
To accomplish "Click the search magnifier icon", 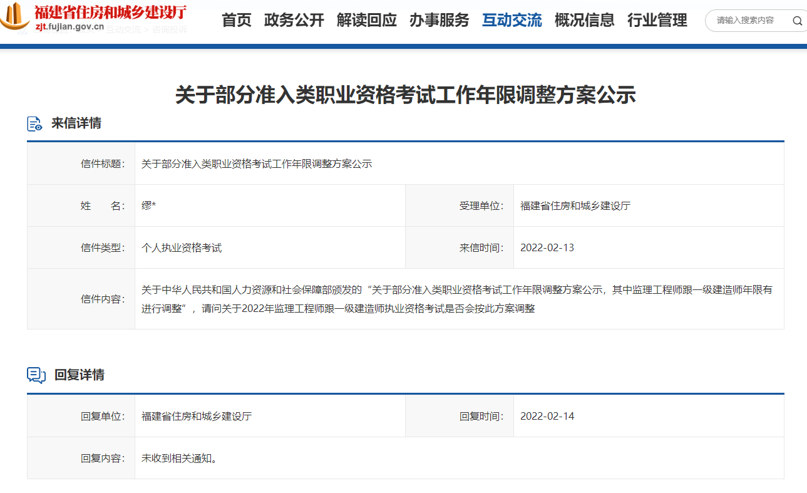I will tap(797, 21).
